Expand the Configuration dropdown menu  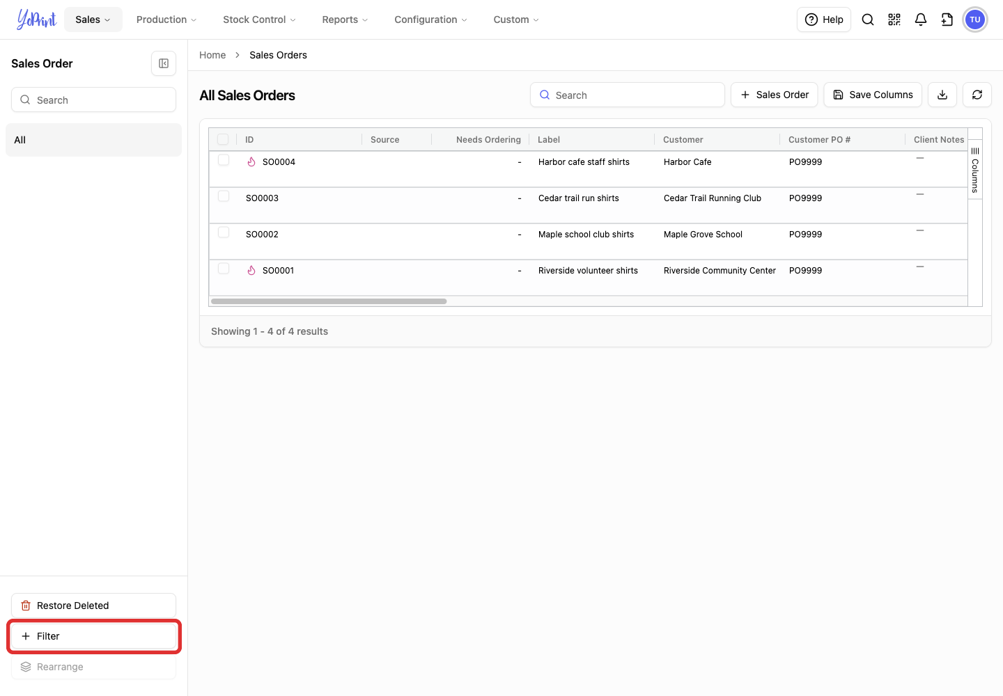click(x=430, y=19)
